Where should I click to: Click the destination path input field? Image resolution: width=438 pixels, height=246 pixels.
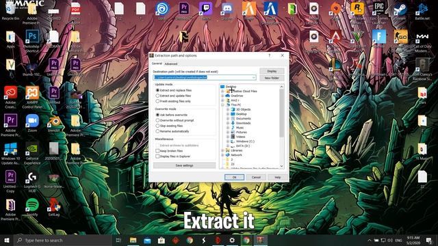tap(204, 77)
